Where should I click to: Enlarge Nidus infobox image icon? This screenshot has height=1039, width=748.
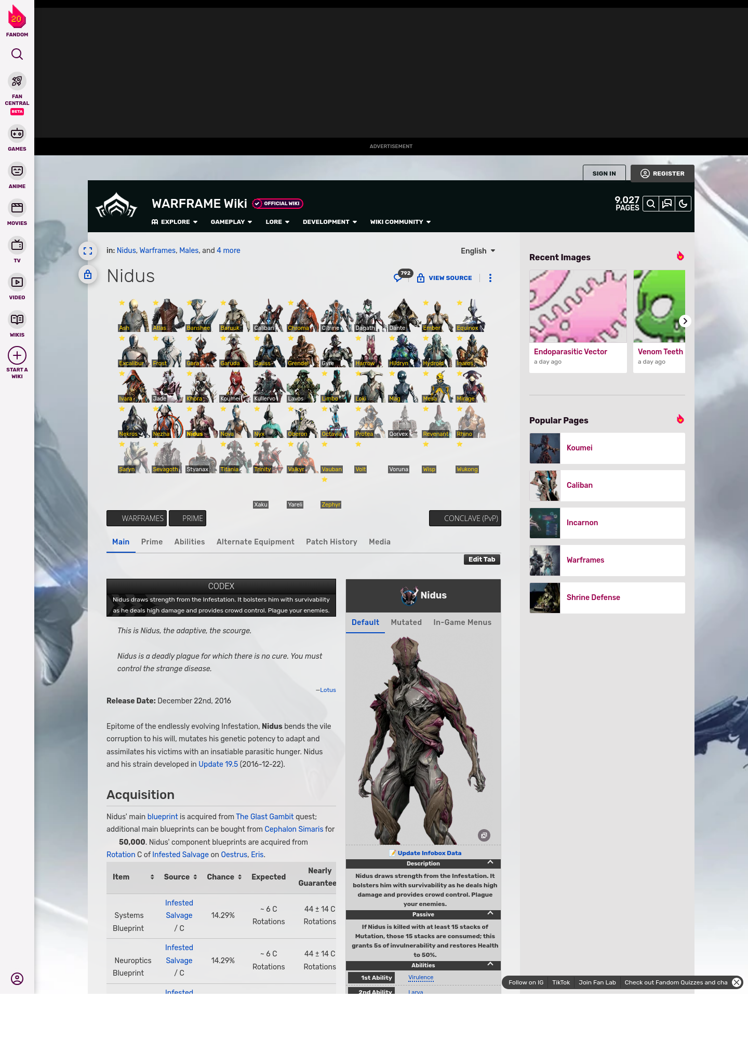(x=484, y=835)
